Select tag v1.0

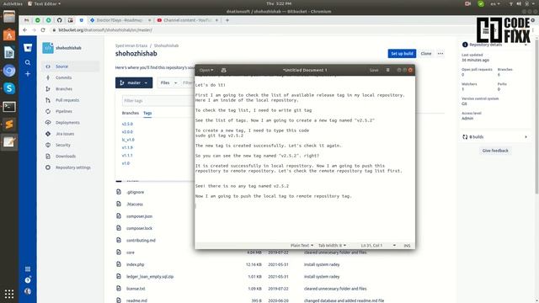(125, 163)
